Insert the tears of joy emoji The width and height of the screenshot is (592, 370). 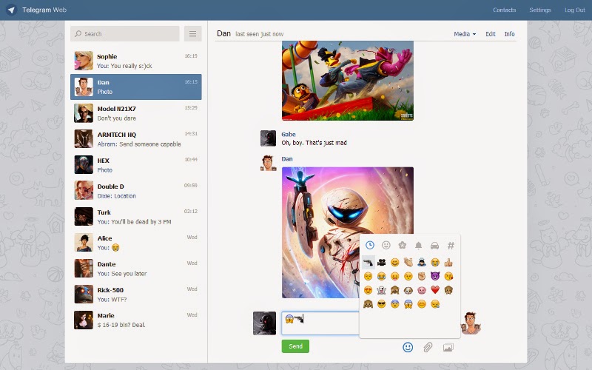pos(381,276)
